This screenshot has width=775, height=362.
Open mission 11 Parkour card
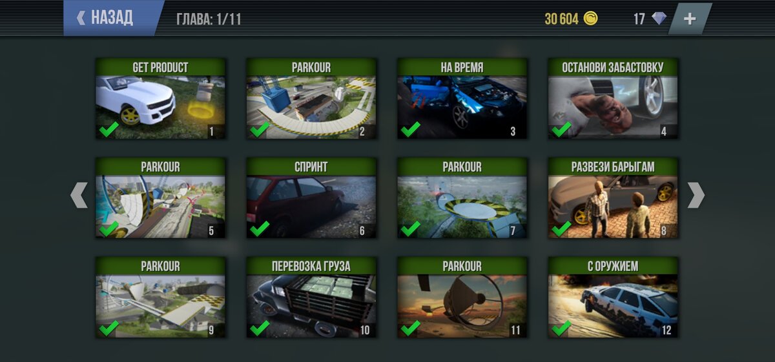tap(462, 297)
